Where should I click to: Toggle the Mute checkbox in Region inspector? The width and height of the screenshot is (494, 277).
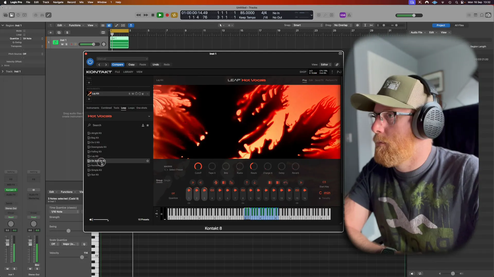click(x=24, y=31)
